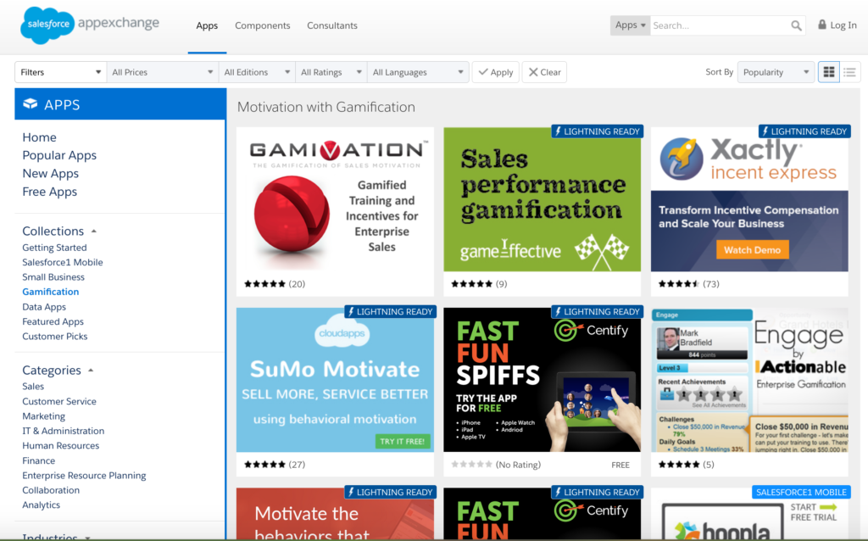Open the Small Business collection
Image resolution: width=868 pixels, height=541 pixels.
pos(53,277)
